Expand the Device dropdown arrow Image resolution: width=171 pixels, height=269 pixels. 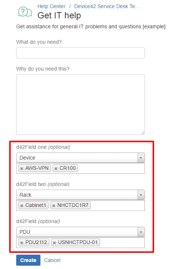click(141, 158)
